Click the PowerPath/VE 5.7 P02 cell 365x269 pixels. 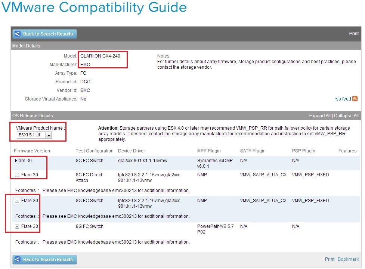tap(215, 229)
